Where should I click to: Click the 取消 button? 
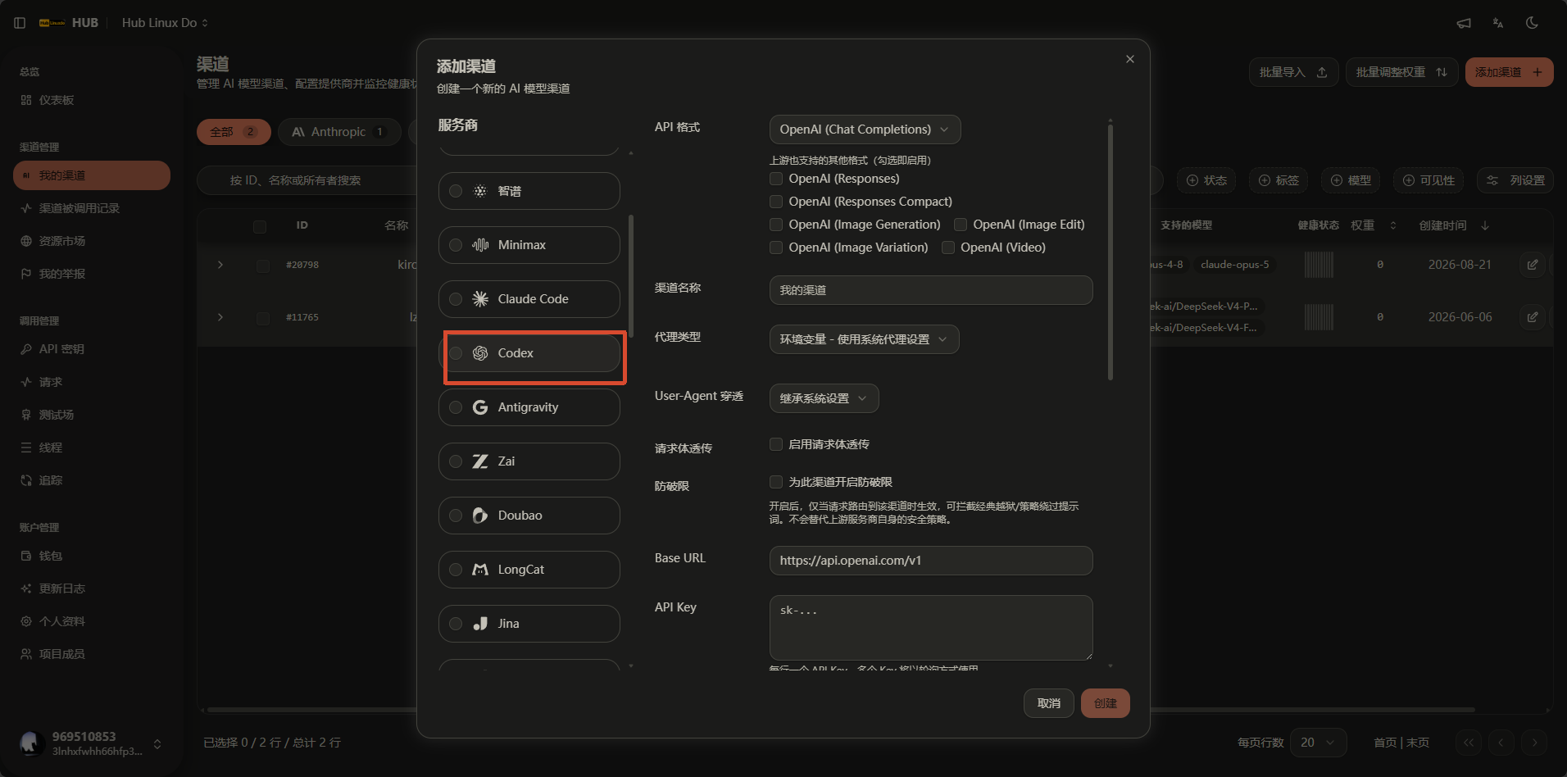[1049, 703]
